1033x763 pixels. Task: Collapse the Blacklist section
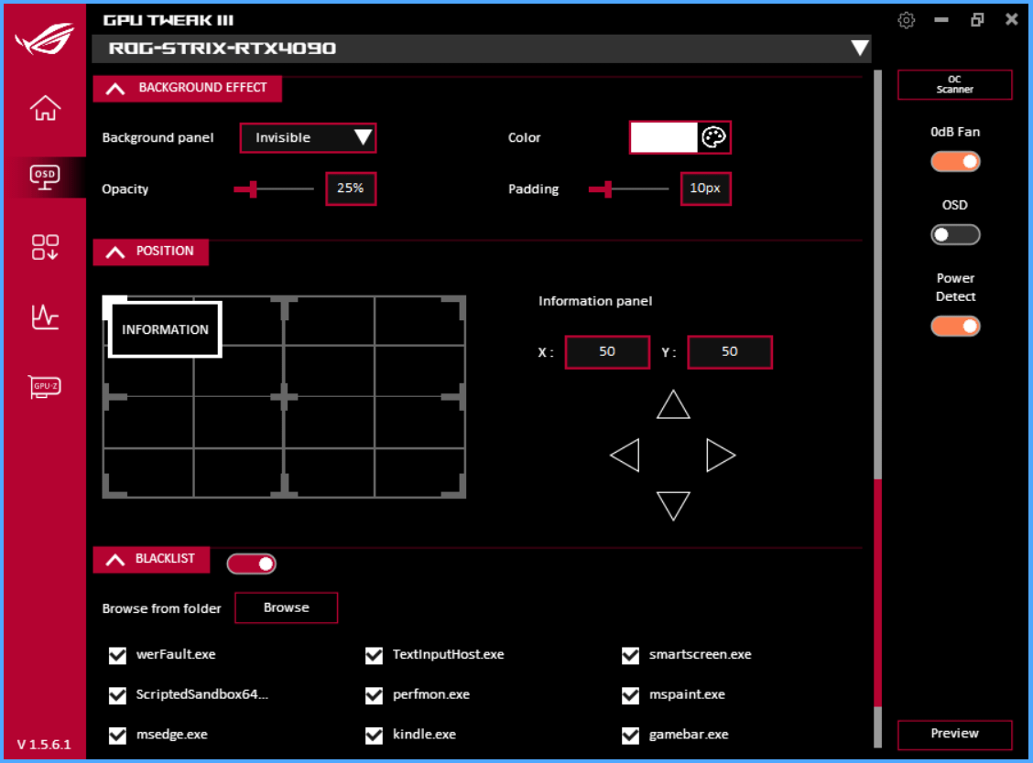pos(151,560)
